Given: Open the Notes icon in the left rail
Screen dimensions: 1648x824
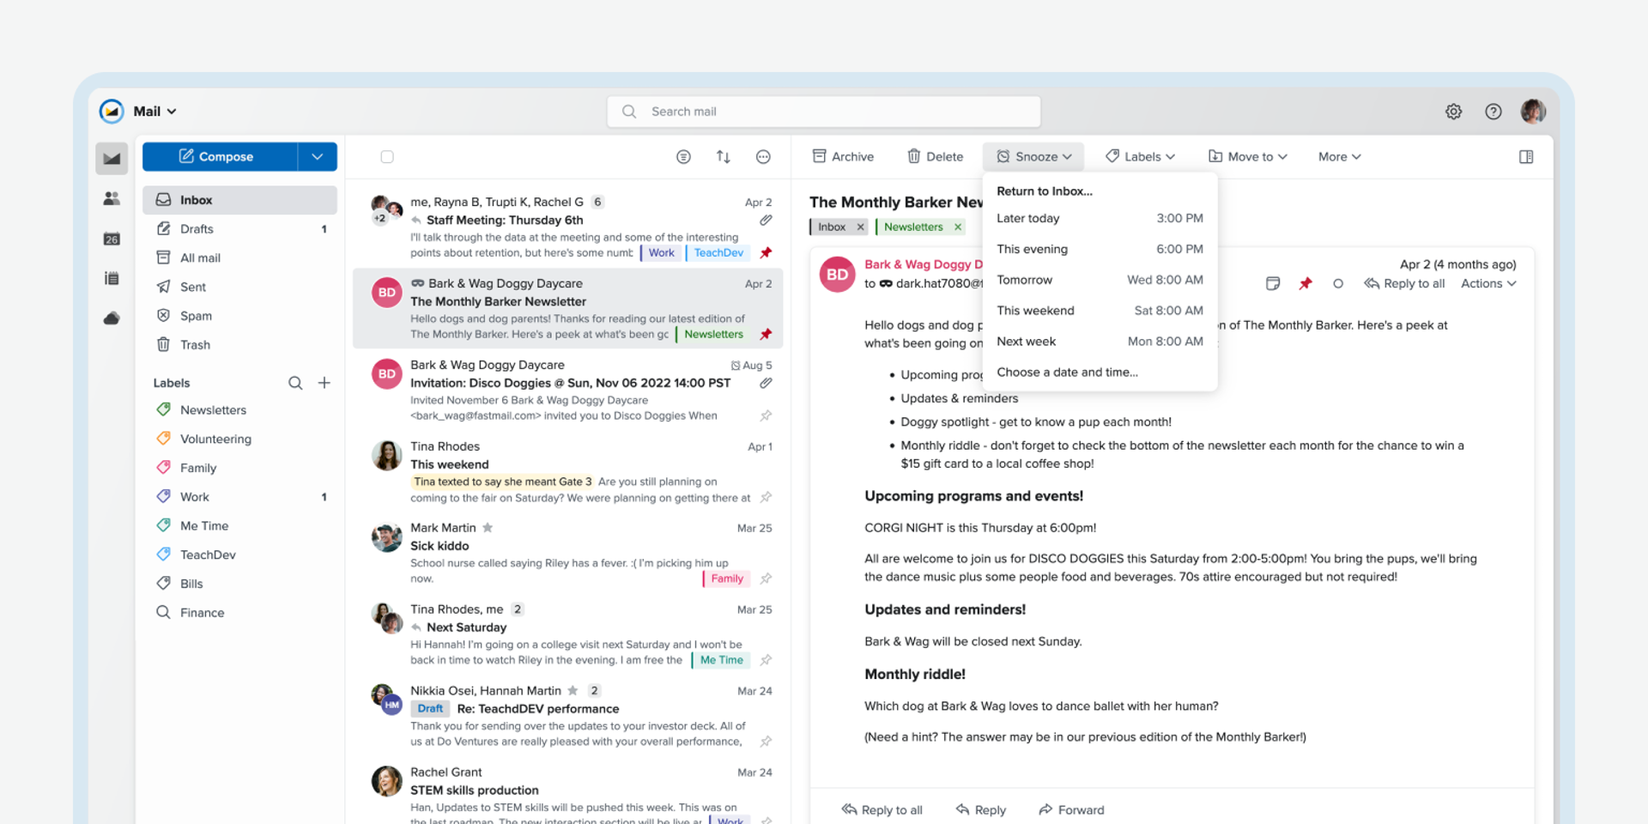Looking at the screenshot, I should click(x=111, y=277).
